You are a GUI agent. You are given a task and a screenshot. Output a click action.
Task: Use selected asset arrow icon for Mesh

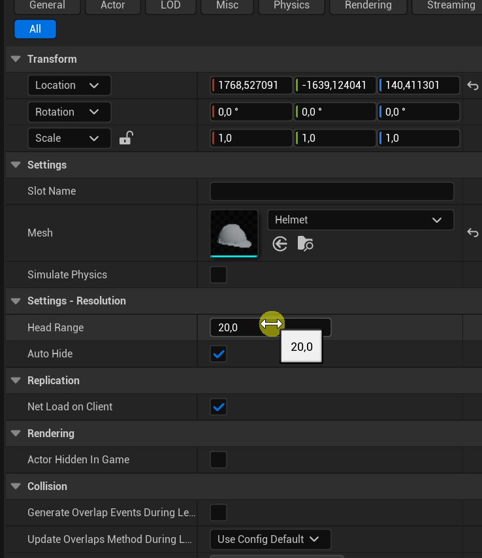(280, 244)
